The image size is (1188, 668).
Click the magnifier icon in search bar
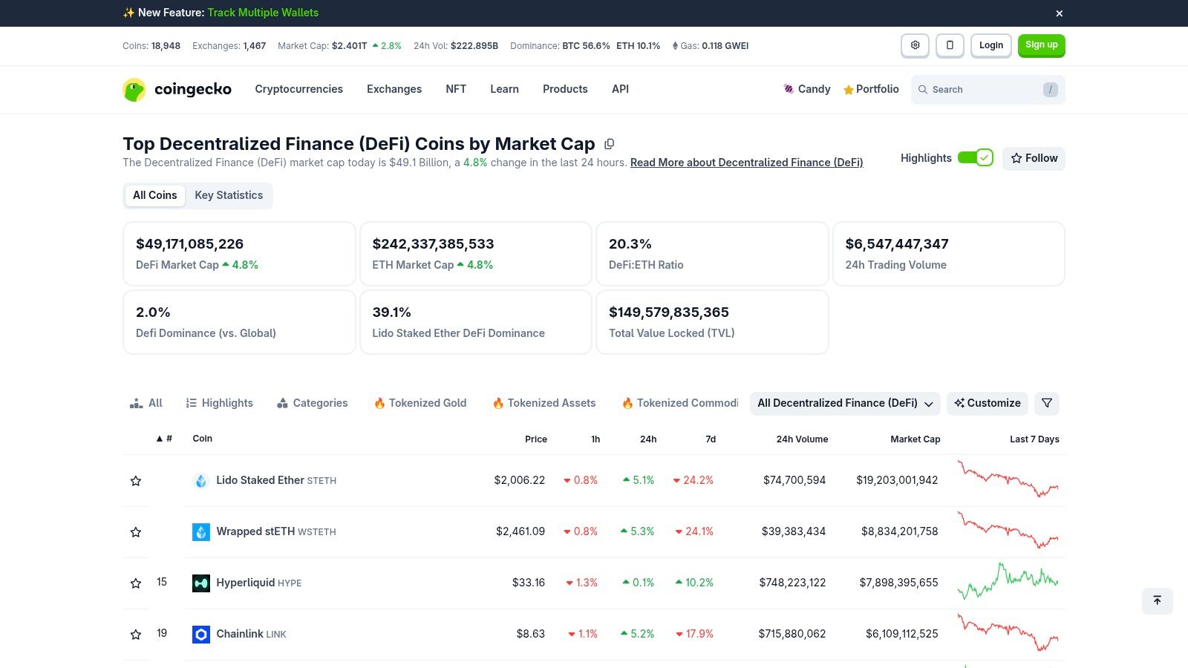922,89
